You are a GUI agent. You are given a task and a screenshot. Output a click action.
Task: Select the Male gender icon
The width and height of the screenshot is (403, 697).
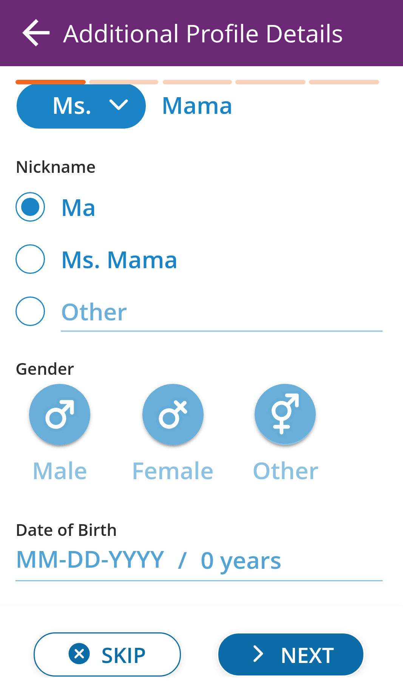coord(60,414)
